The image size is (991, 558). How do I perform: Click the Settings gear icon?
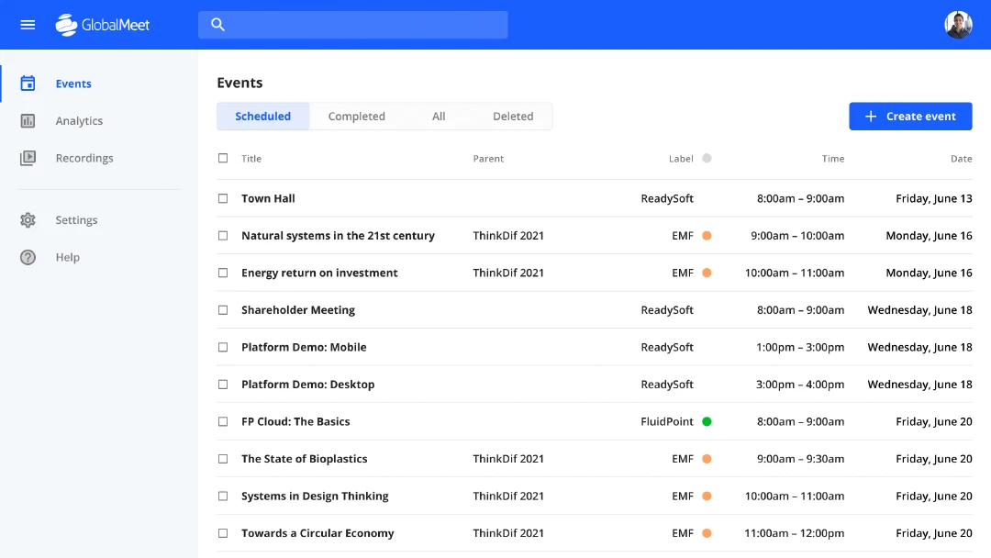click(x=28, y=220)
